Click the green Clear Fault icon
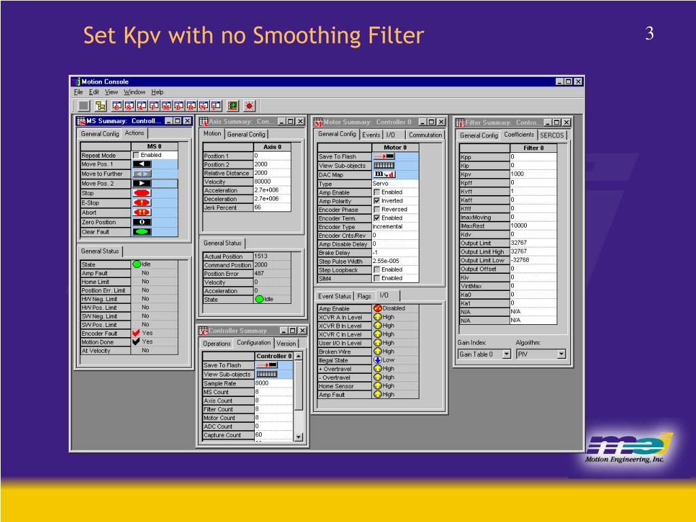The image size is (696, 522). tap(142, 232)
